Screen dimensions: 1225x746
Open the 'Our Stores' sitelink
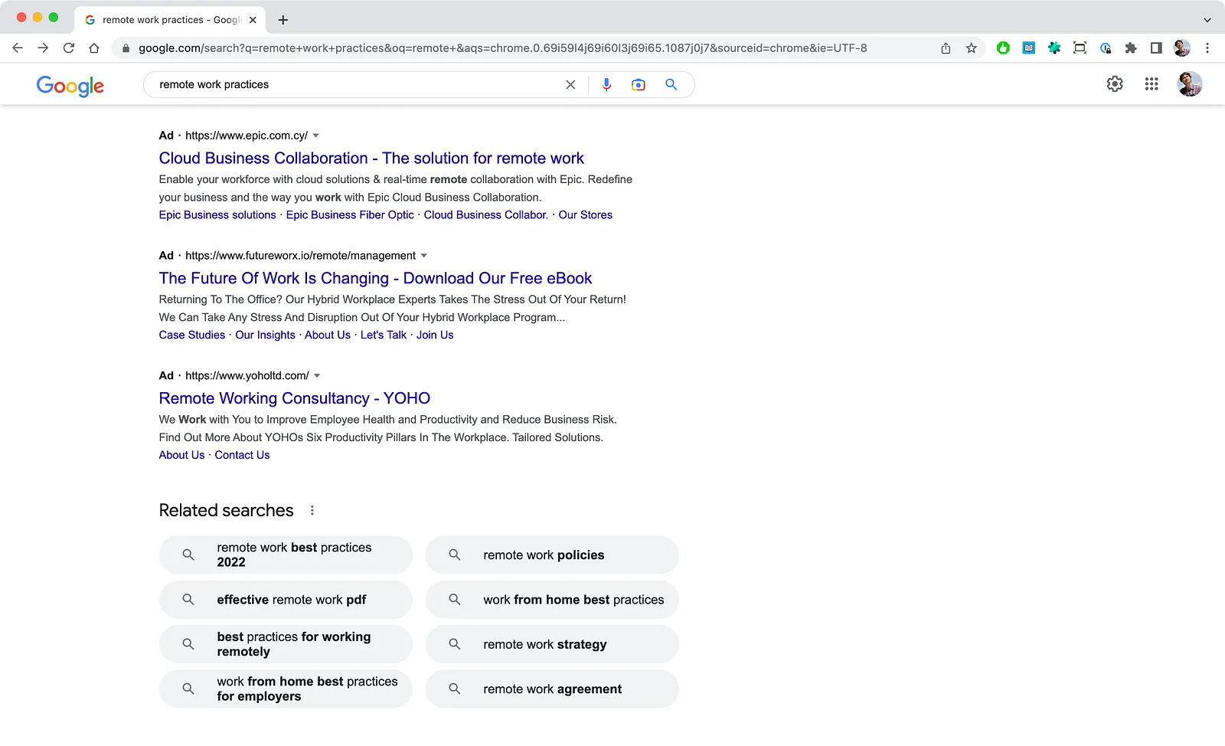click(x=585, y=215)
